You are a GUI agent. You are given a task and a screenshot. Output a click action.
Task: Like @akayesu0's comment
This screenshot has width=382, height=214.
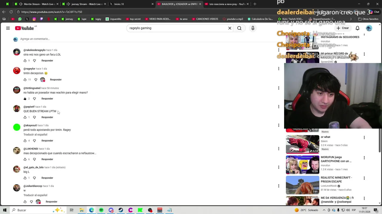25,141
